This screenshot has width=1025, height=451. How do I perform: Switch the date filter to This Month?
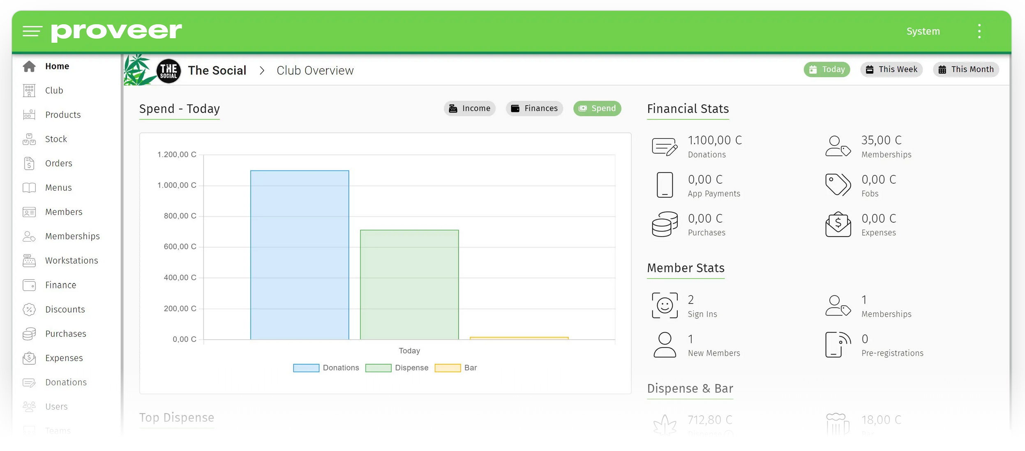pyautogui.click(x=965, y=69)
